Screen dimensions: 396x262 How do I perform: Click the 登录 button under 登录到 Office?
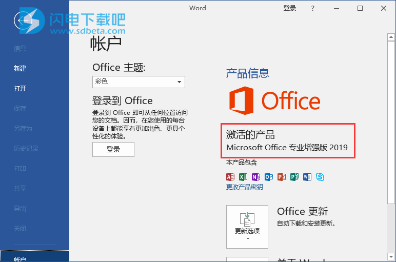pos(113,149)
